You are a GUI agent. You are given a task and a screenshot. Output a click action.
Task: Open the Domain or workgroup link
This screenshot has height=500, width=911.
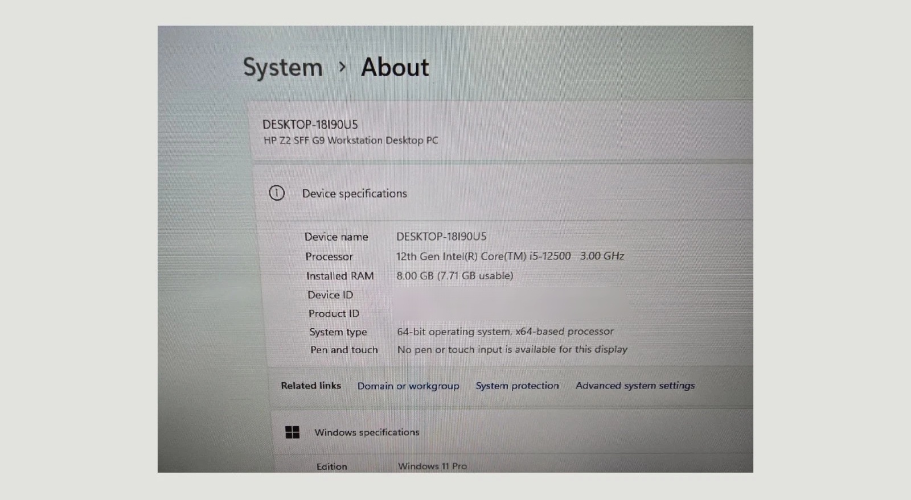(408, 386)
